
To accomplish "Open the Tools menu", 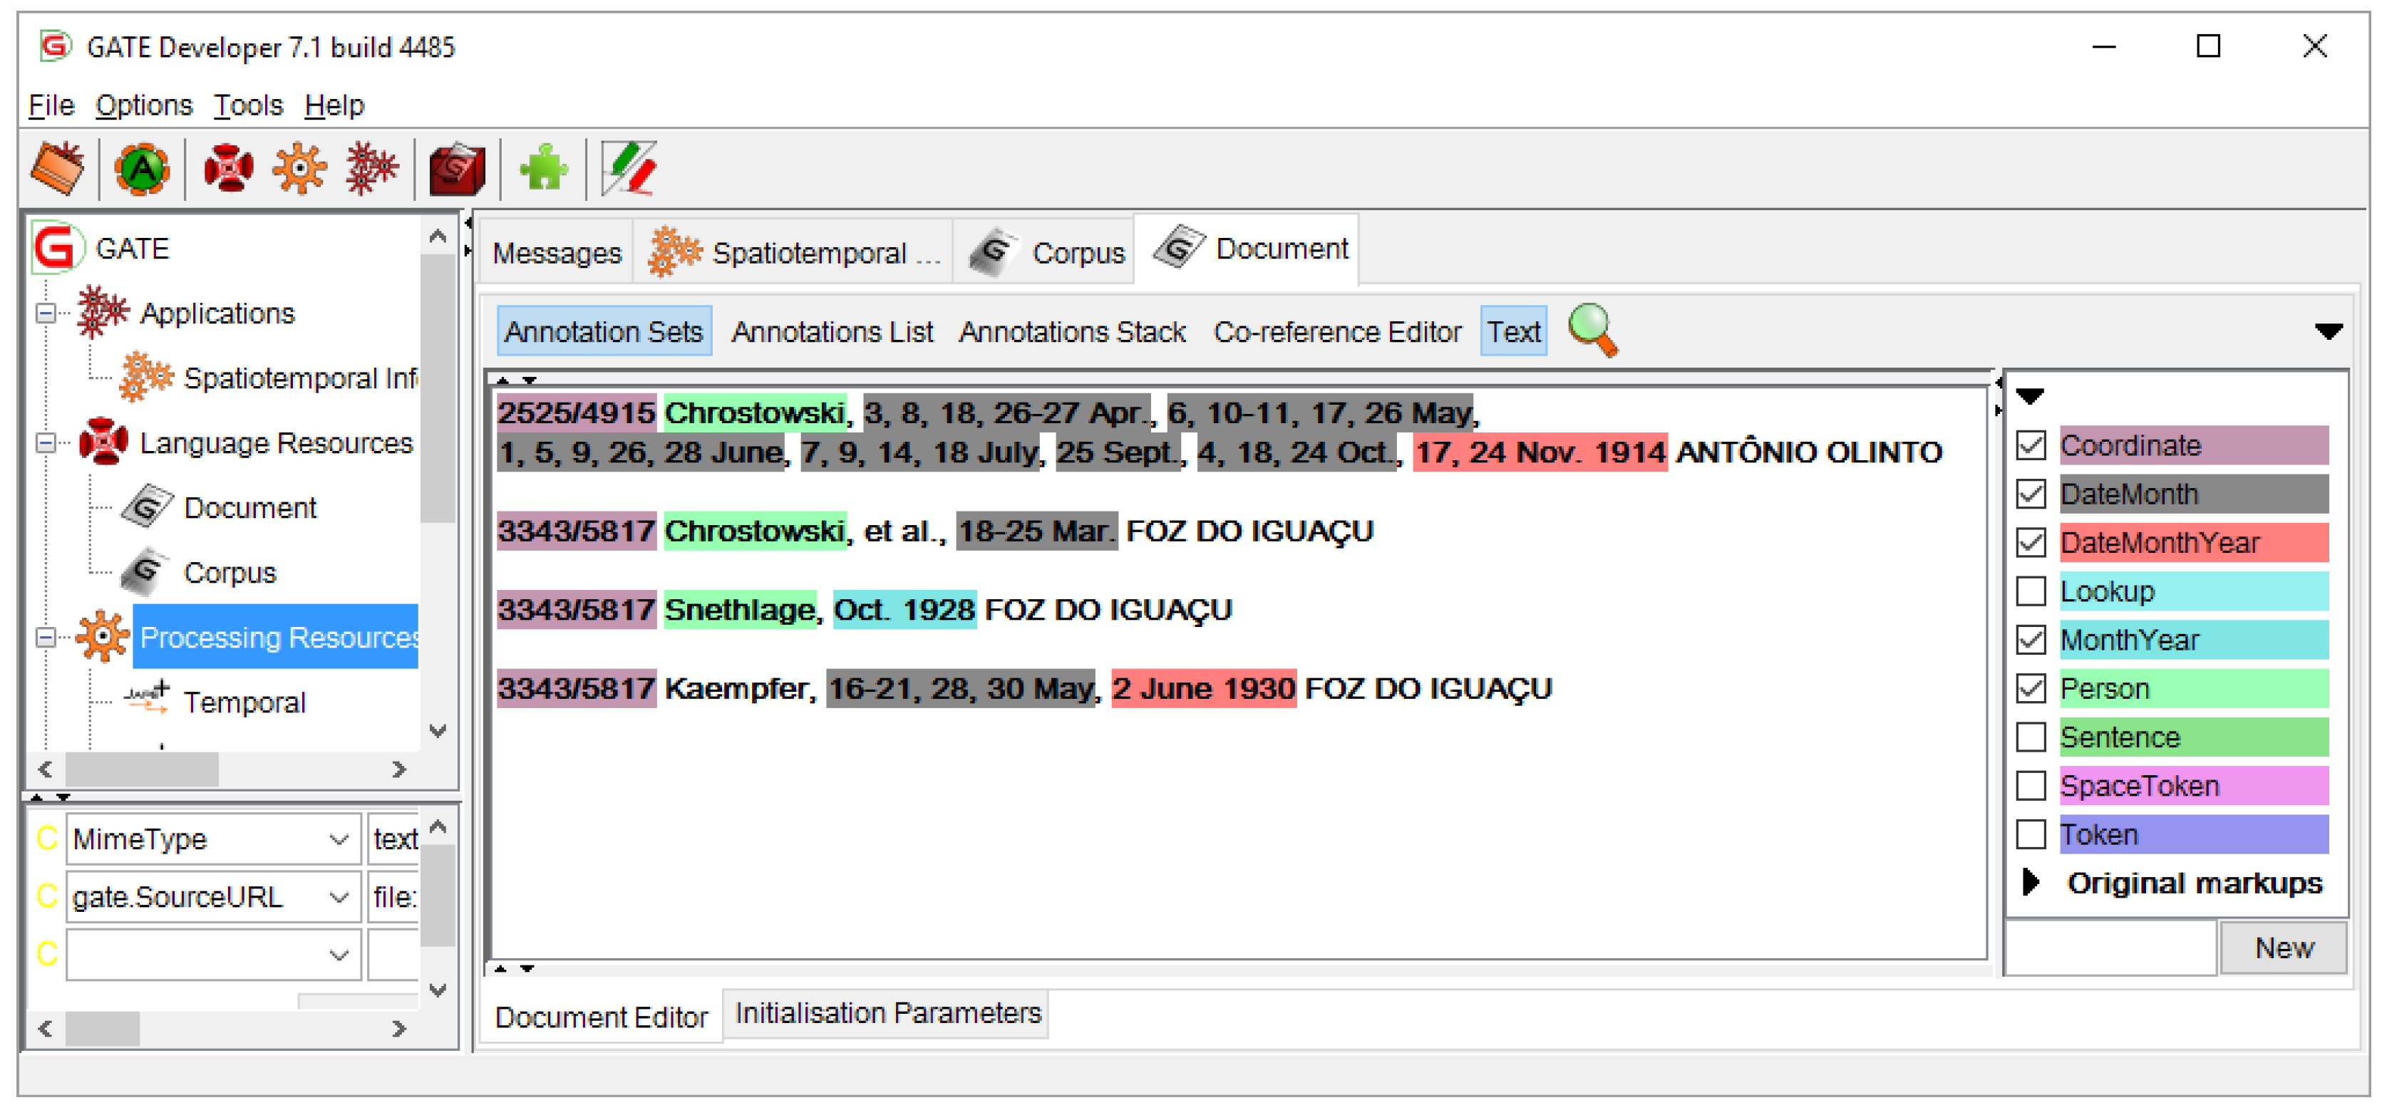I will coord(248,105).
